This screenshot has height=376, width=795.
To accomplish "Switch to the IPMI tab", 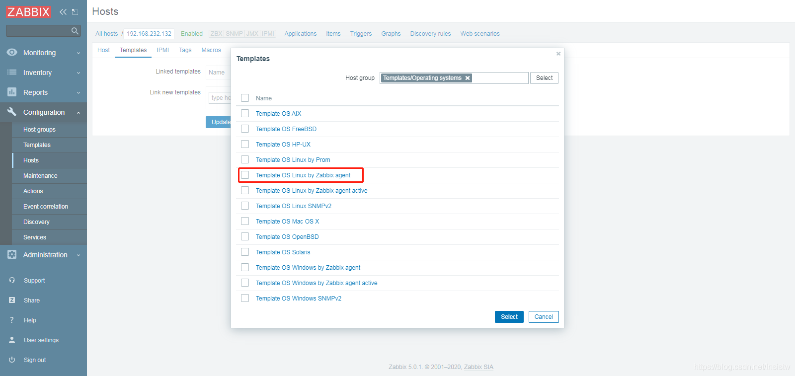I will point(163,50).
